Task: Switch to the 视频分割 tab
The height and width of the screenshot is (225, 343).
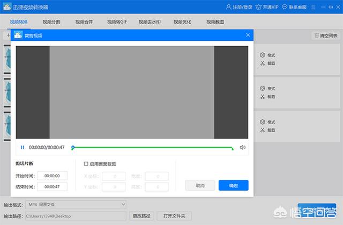Action: pos(51,21)
